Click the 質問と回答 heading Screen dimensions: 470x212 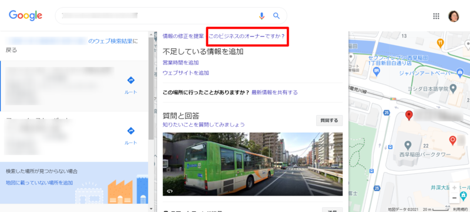coord(181,116)
